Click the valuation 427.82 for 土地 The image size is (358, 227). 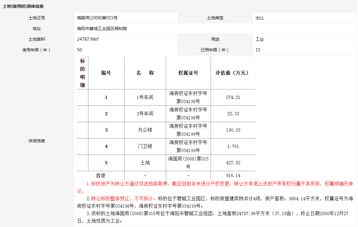click(x=233, y=163)
